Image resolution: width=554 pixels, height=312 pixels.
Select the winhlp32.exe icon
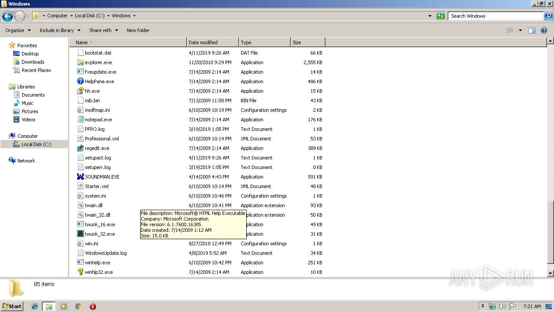[80, 272]
